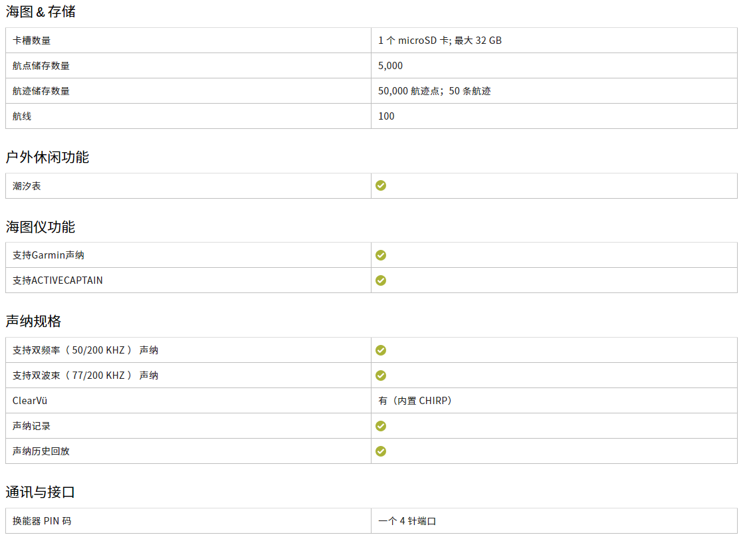The height and width of the screenshot is (543, 753).
Task: Click the 卡槽数量 row label
Action: pos(31,41)
